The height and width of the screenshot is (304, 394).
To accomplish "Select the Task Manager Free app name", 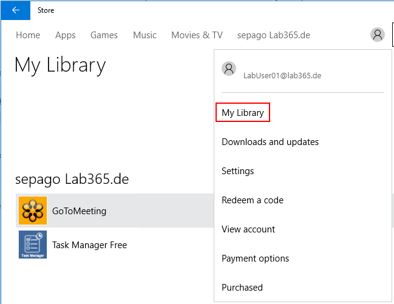I will 89,245.
